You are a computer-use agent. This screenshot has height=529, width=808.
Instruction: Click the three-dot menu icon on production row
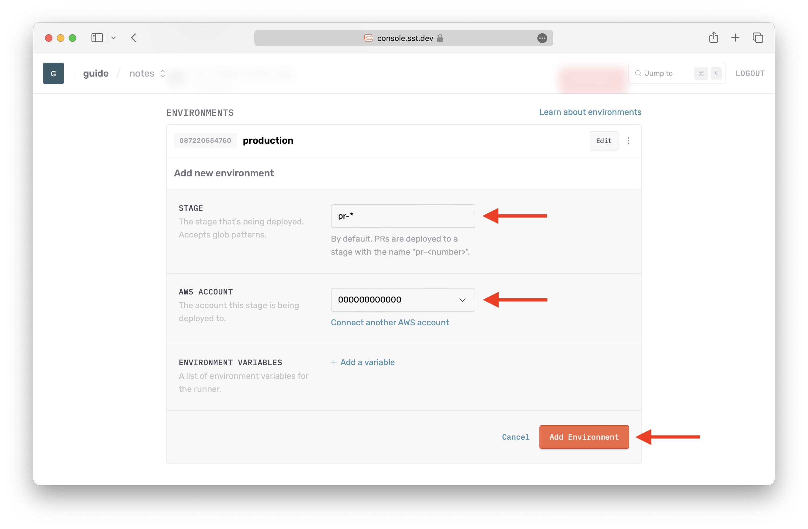click(629, 140)
